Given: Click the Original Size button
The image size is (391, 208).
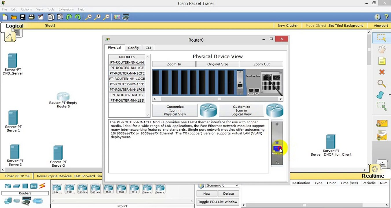Looking at the screenshot, I should point(218,64).
